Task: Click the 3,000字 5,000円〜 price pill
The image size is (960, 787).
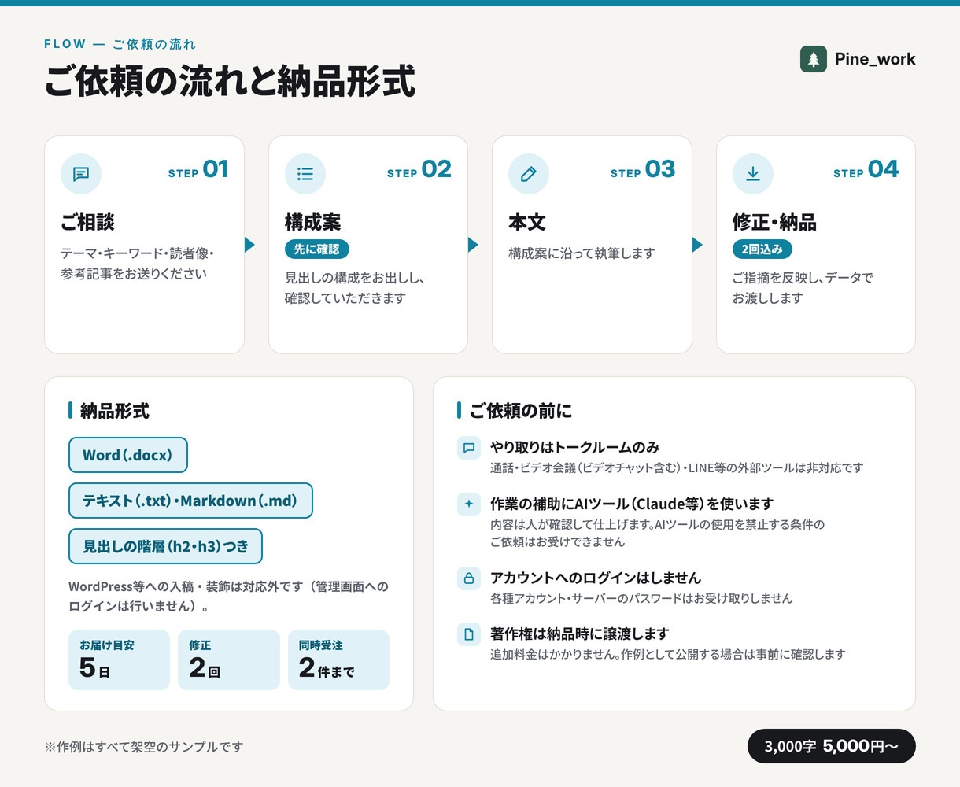Action: pyautogui.click(x=831, y=746)
